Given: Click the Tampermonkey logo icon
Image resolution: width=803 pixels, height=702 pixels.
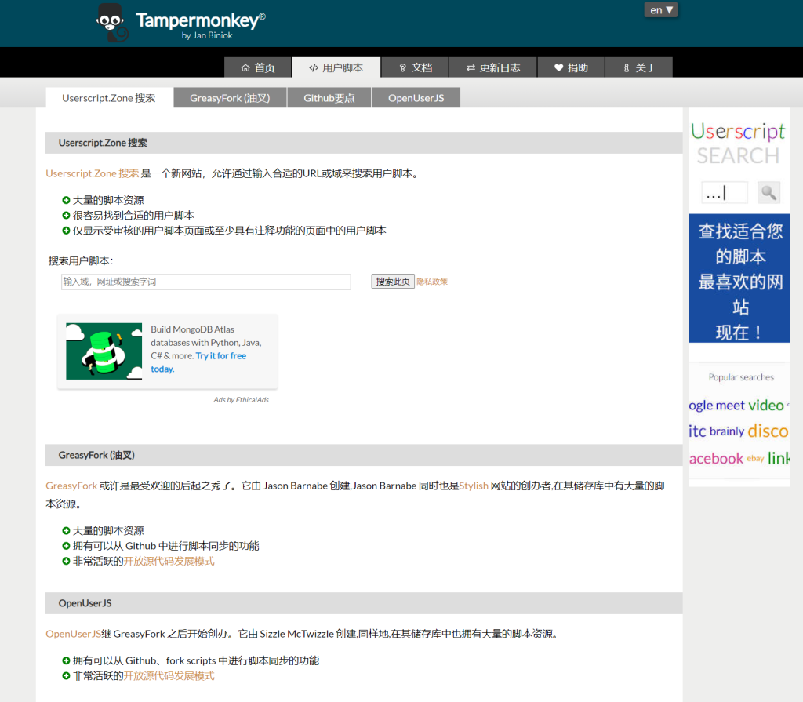Looking at the screenshot, I should [114, 22].
